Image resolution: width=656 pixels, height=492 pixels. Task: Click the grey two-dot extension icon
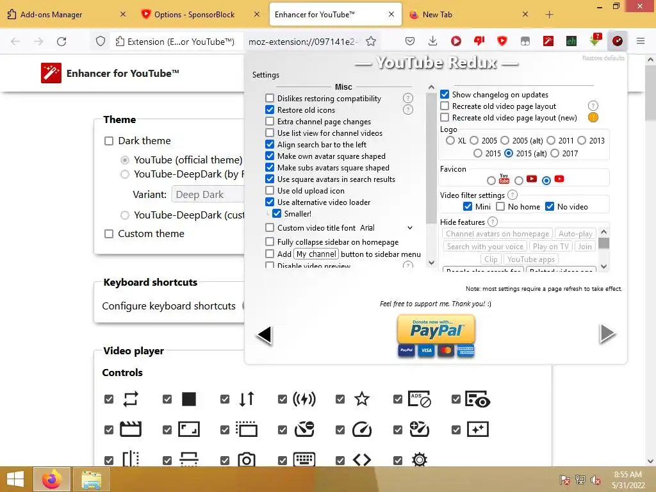coord(525,41)
